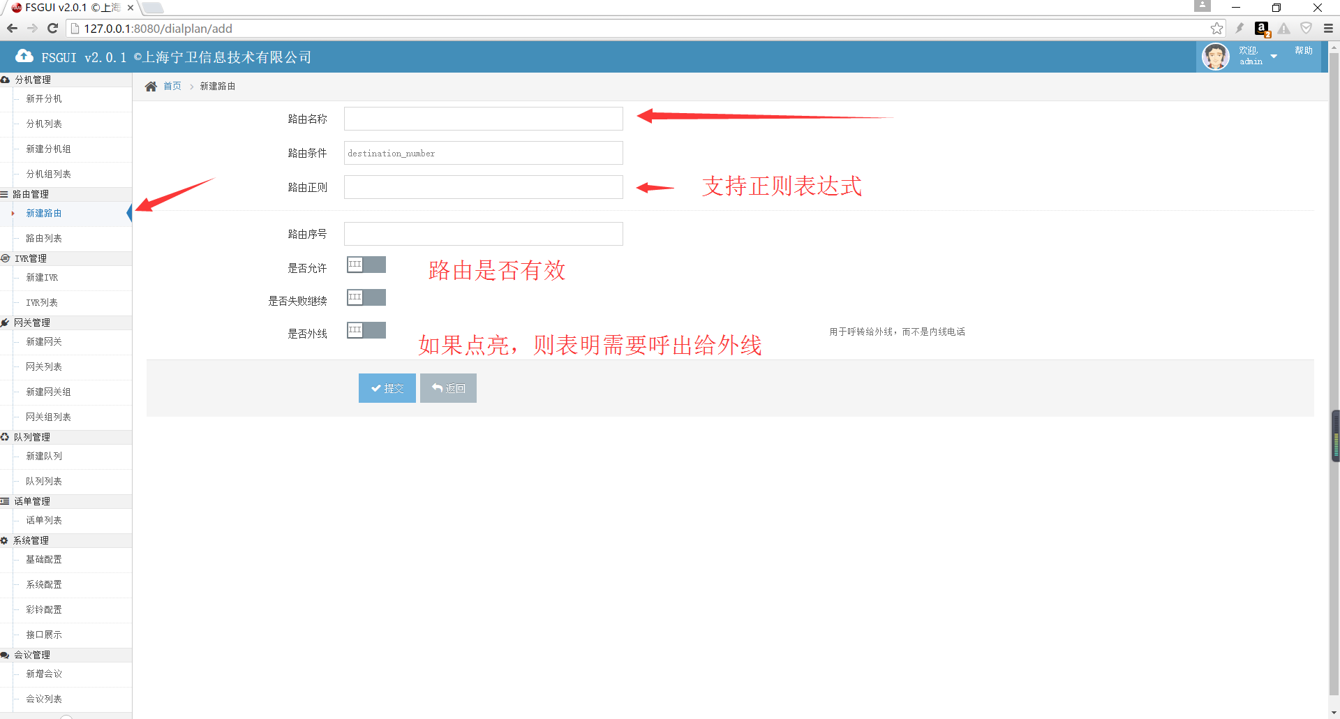Image resolution: width=1340 pixels, height=719 pixels.
Task: Open the admin user dropdown arrow
Action: coord(1274,57)
